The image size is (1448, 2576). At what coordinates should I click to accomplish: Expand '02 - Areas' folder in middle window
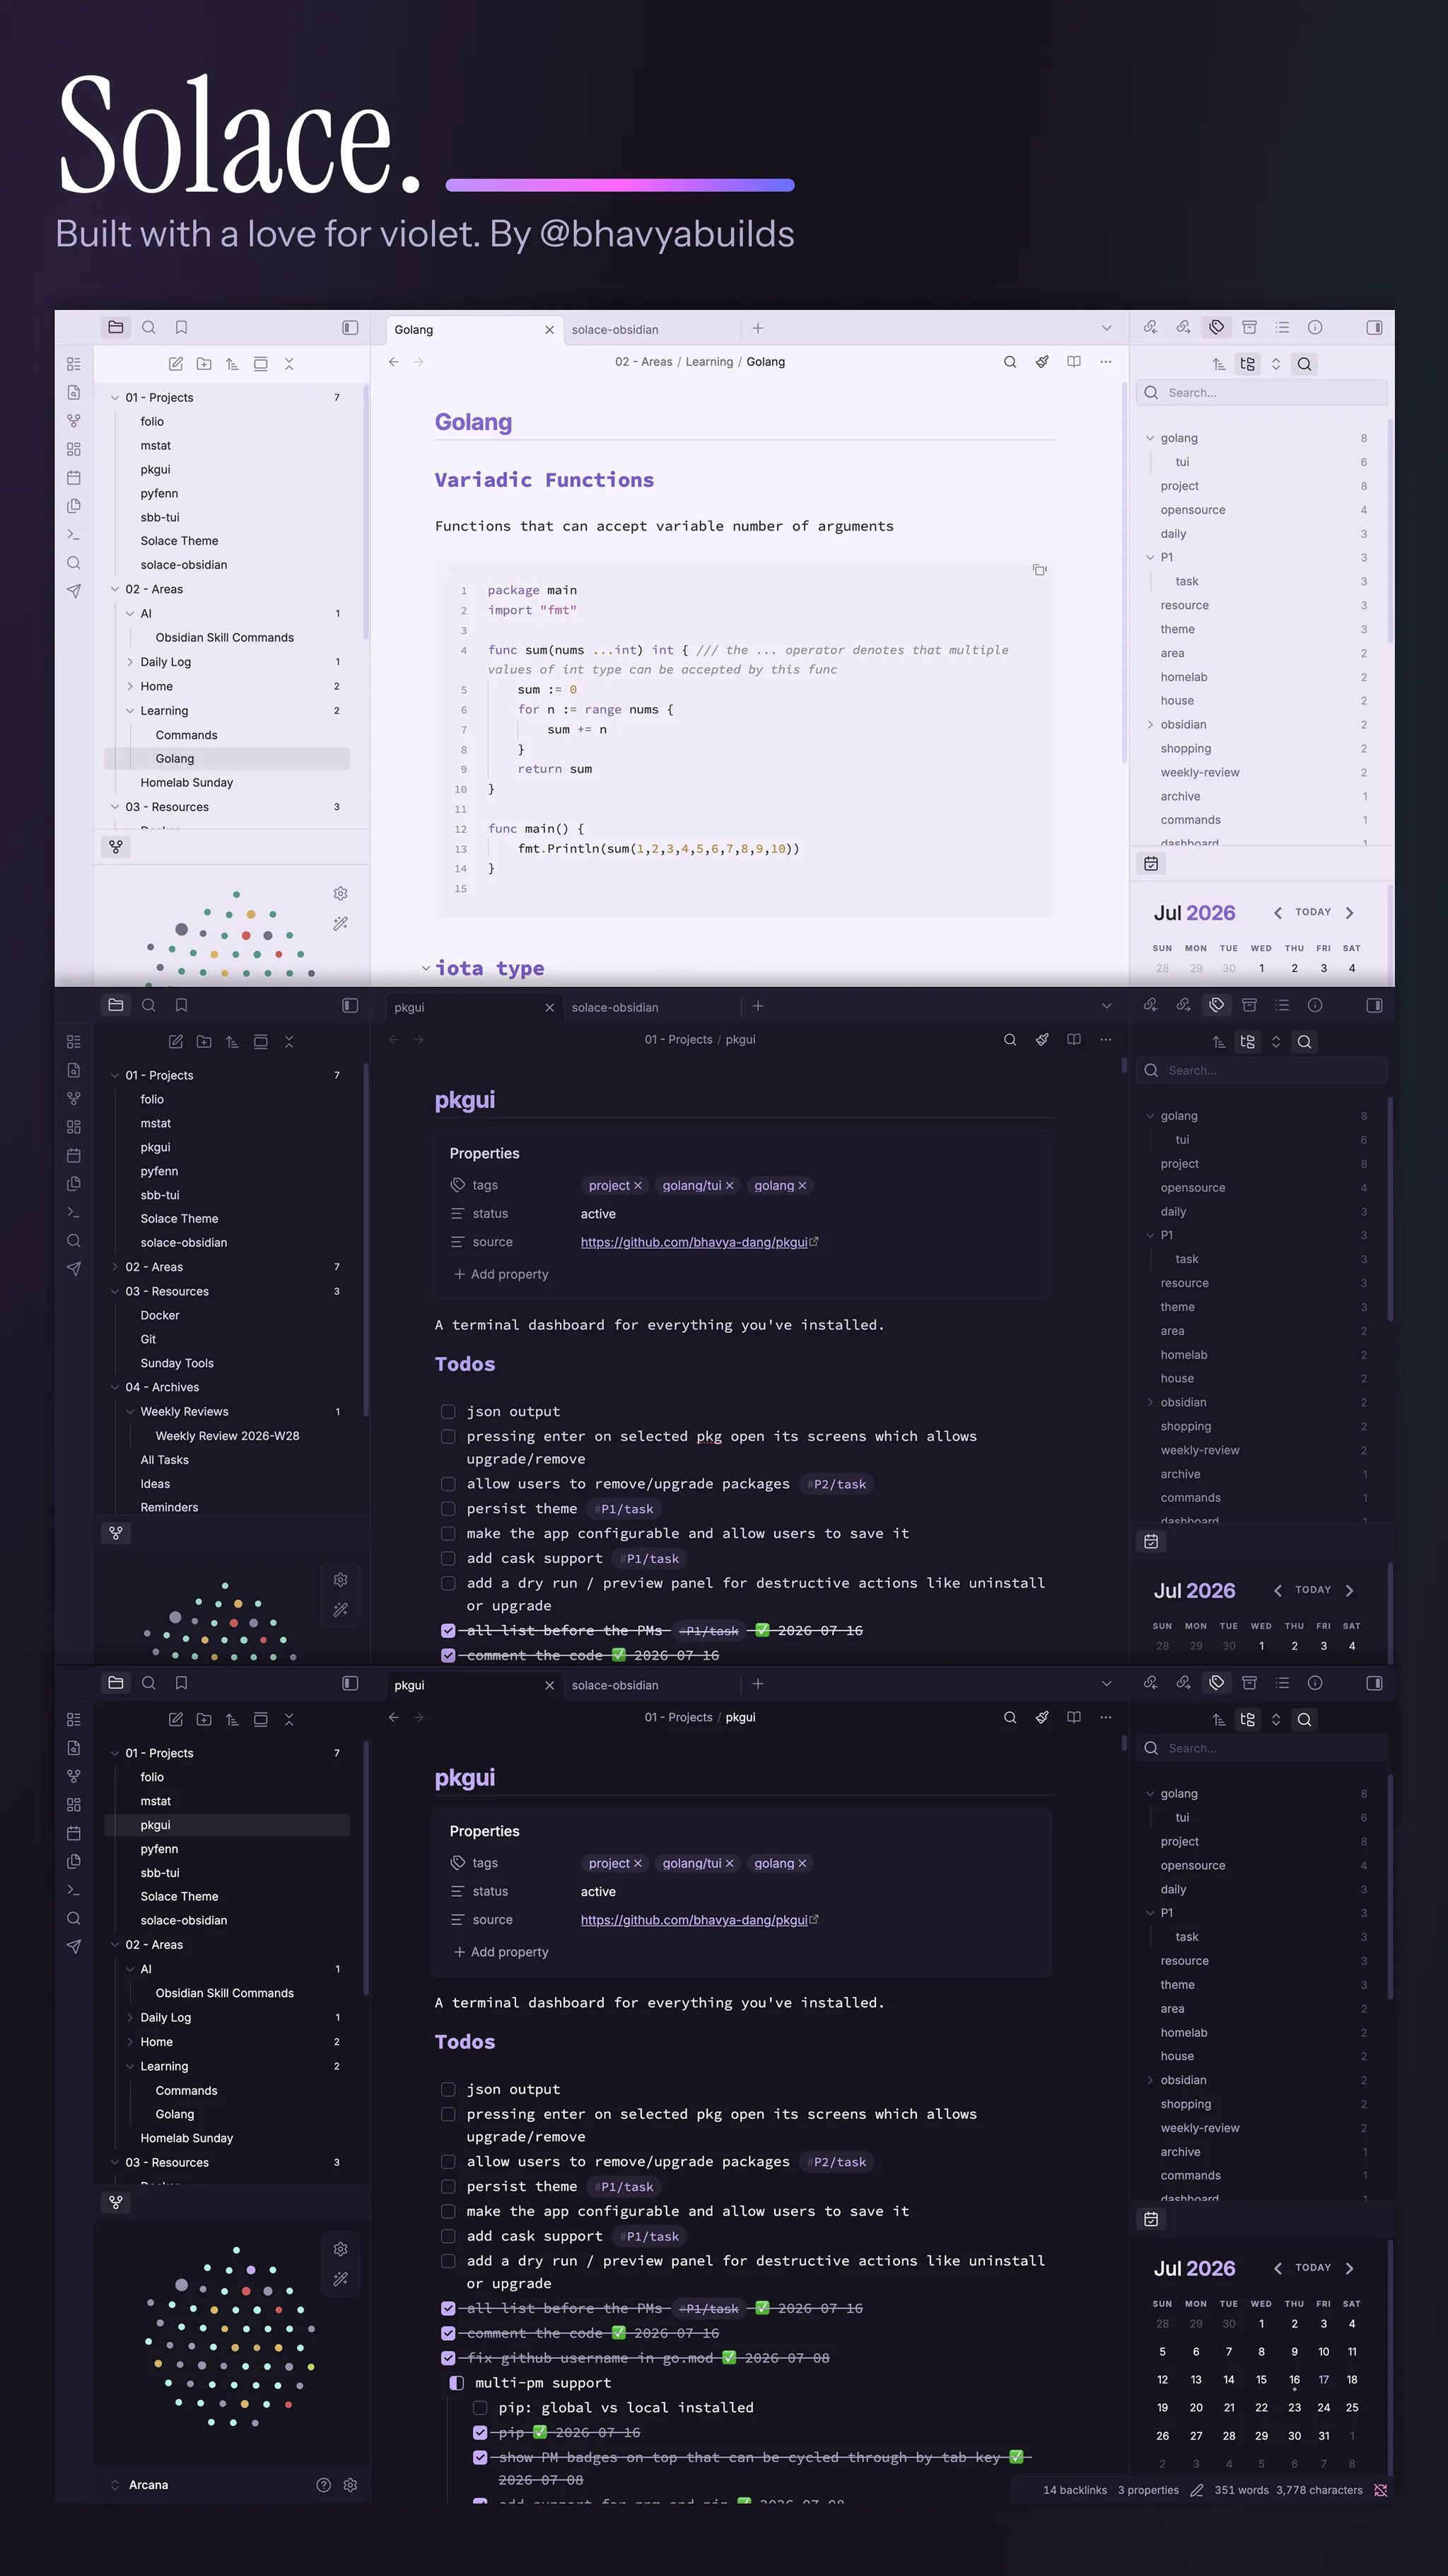point(115,1267)
